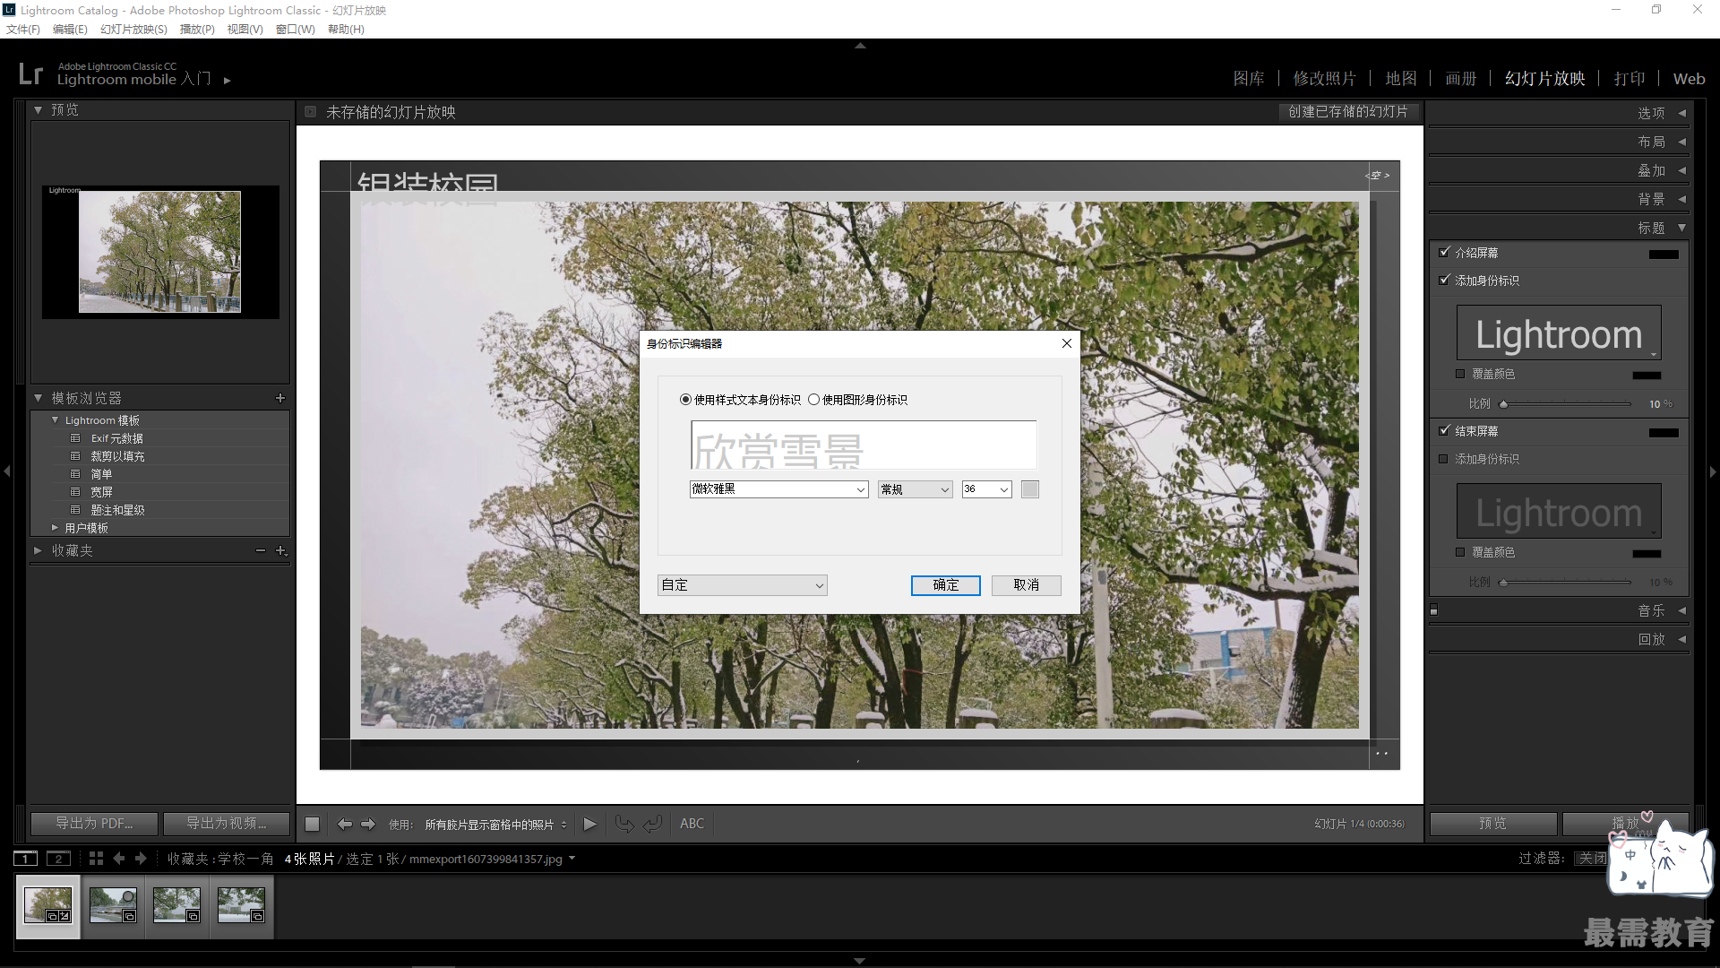Click 导出为视频 button
This screenshot has width=1720, height=968.
[x=226, y=824]
